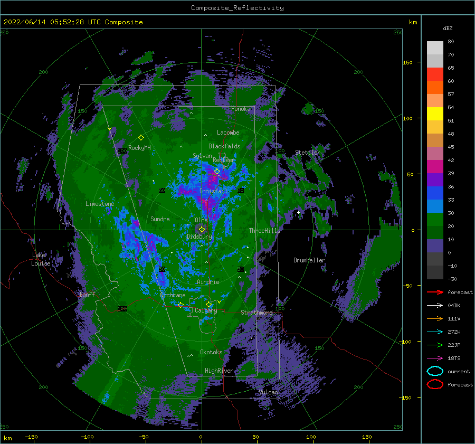Click the light gray 80 dBZ color swatch

435,48
